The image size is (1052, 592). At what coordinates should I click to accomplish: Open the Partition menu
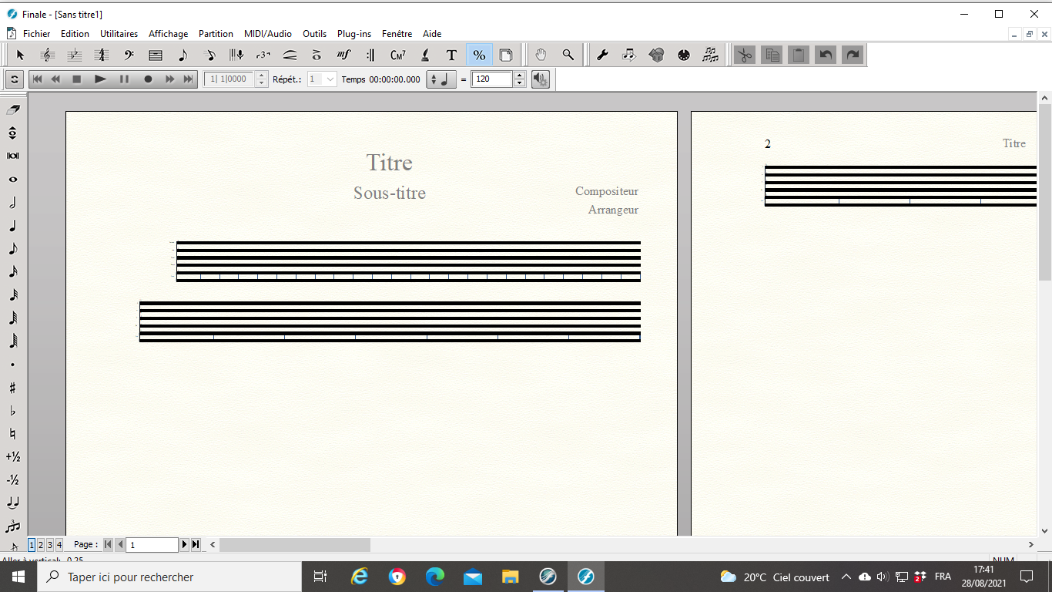(216, 34)
